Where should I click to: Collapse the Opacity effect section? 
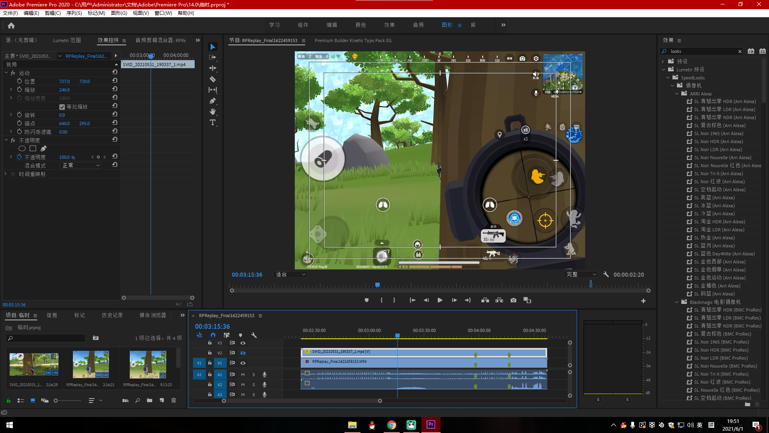click(x=6, y=140)
